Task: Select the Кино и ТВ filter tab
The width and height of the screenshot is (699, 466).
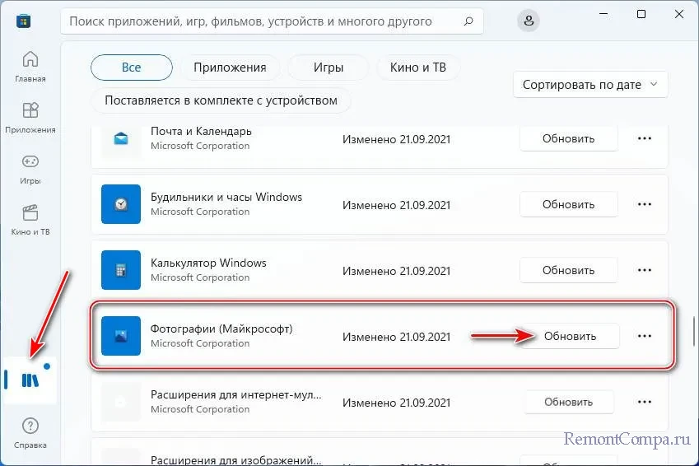Action: [417, 68]
